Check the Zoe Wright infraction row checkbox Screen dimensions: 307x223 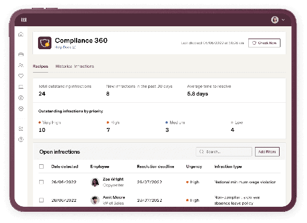(41, 182)
